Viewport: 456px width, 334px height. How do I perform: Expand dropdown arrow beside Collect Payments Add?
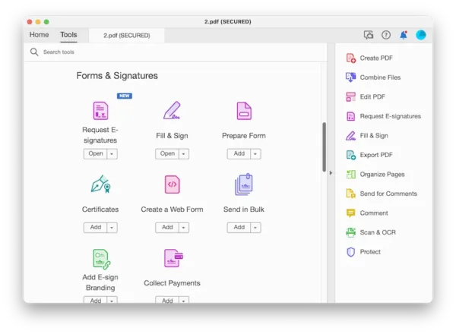point(184,301)
